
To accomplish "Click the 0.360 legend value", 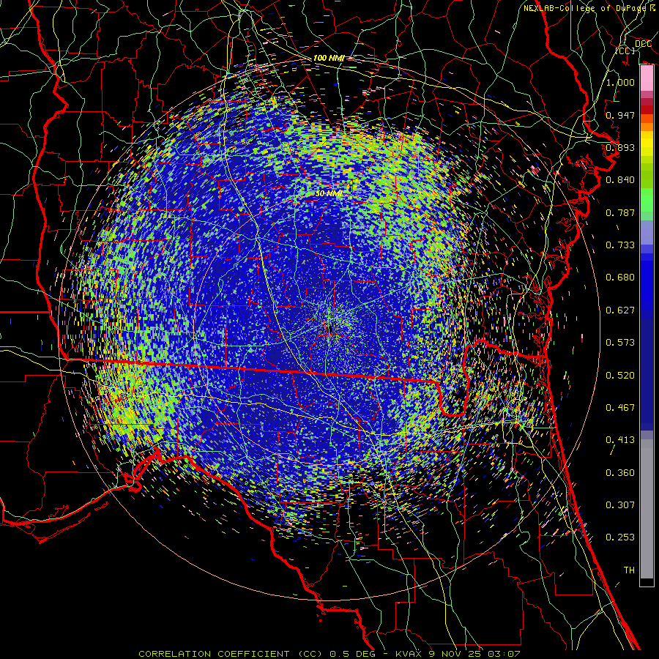I will pos(620,473).
